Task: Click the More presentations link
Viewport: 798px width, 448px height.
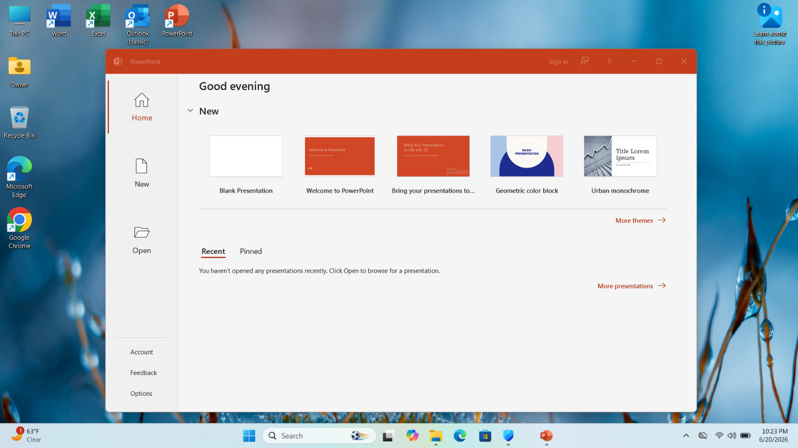Action: [625, 286]
